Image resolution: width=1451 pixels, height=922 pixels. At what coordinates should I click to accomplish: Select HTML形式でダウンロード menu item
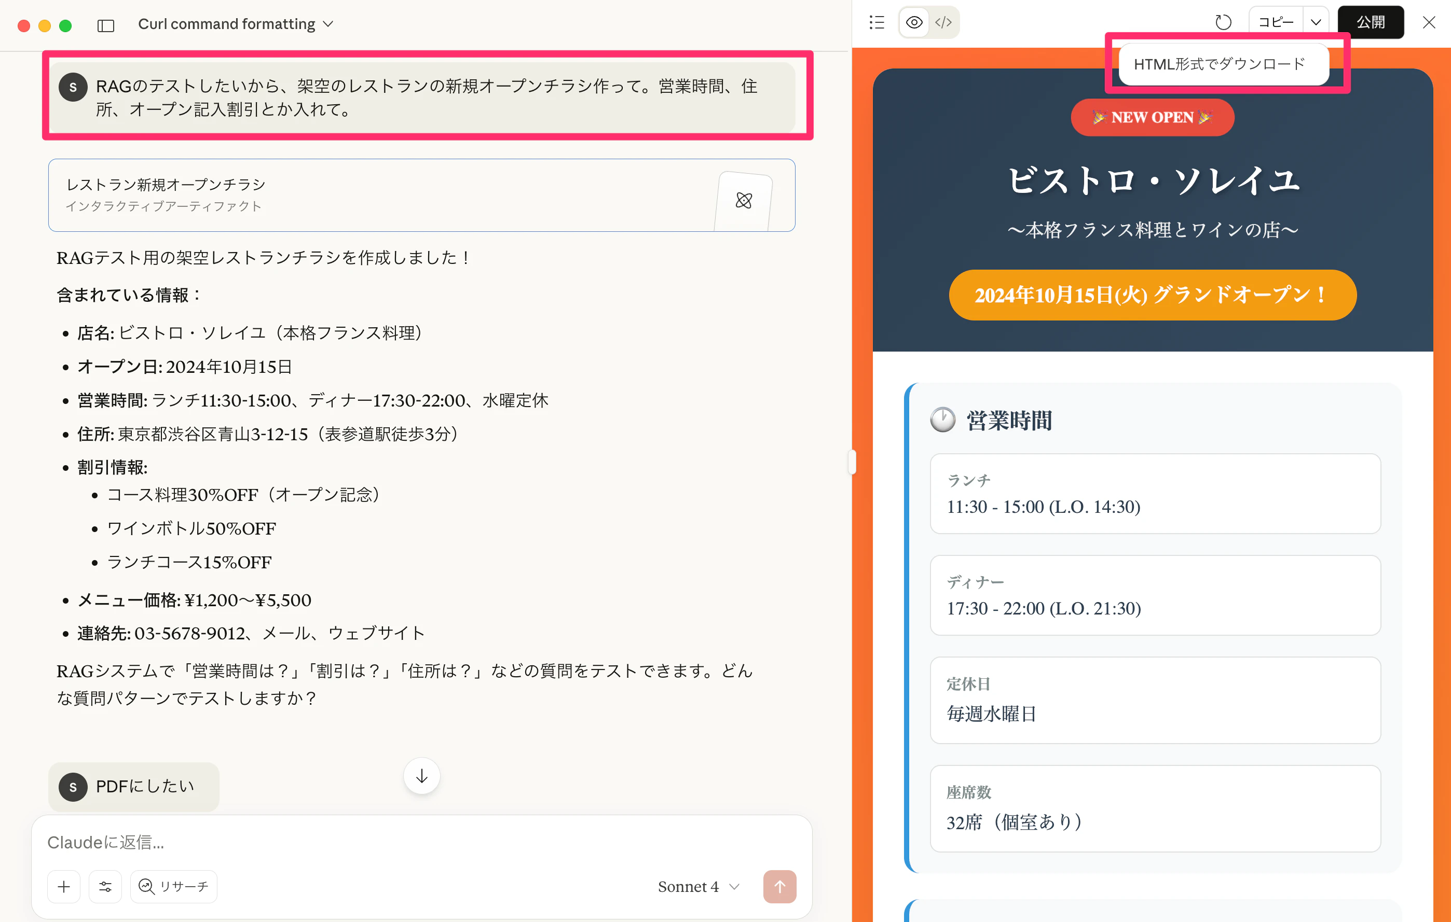1223,64
